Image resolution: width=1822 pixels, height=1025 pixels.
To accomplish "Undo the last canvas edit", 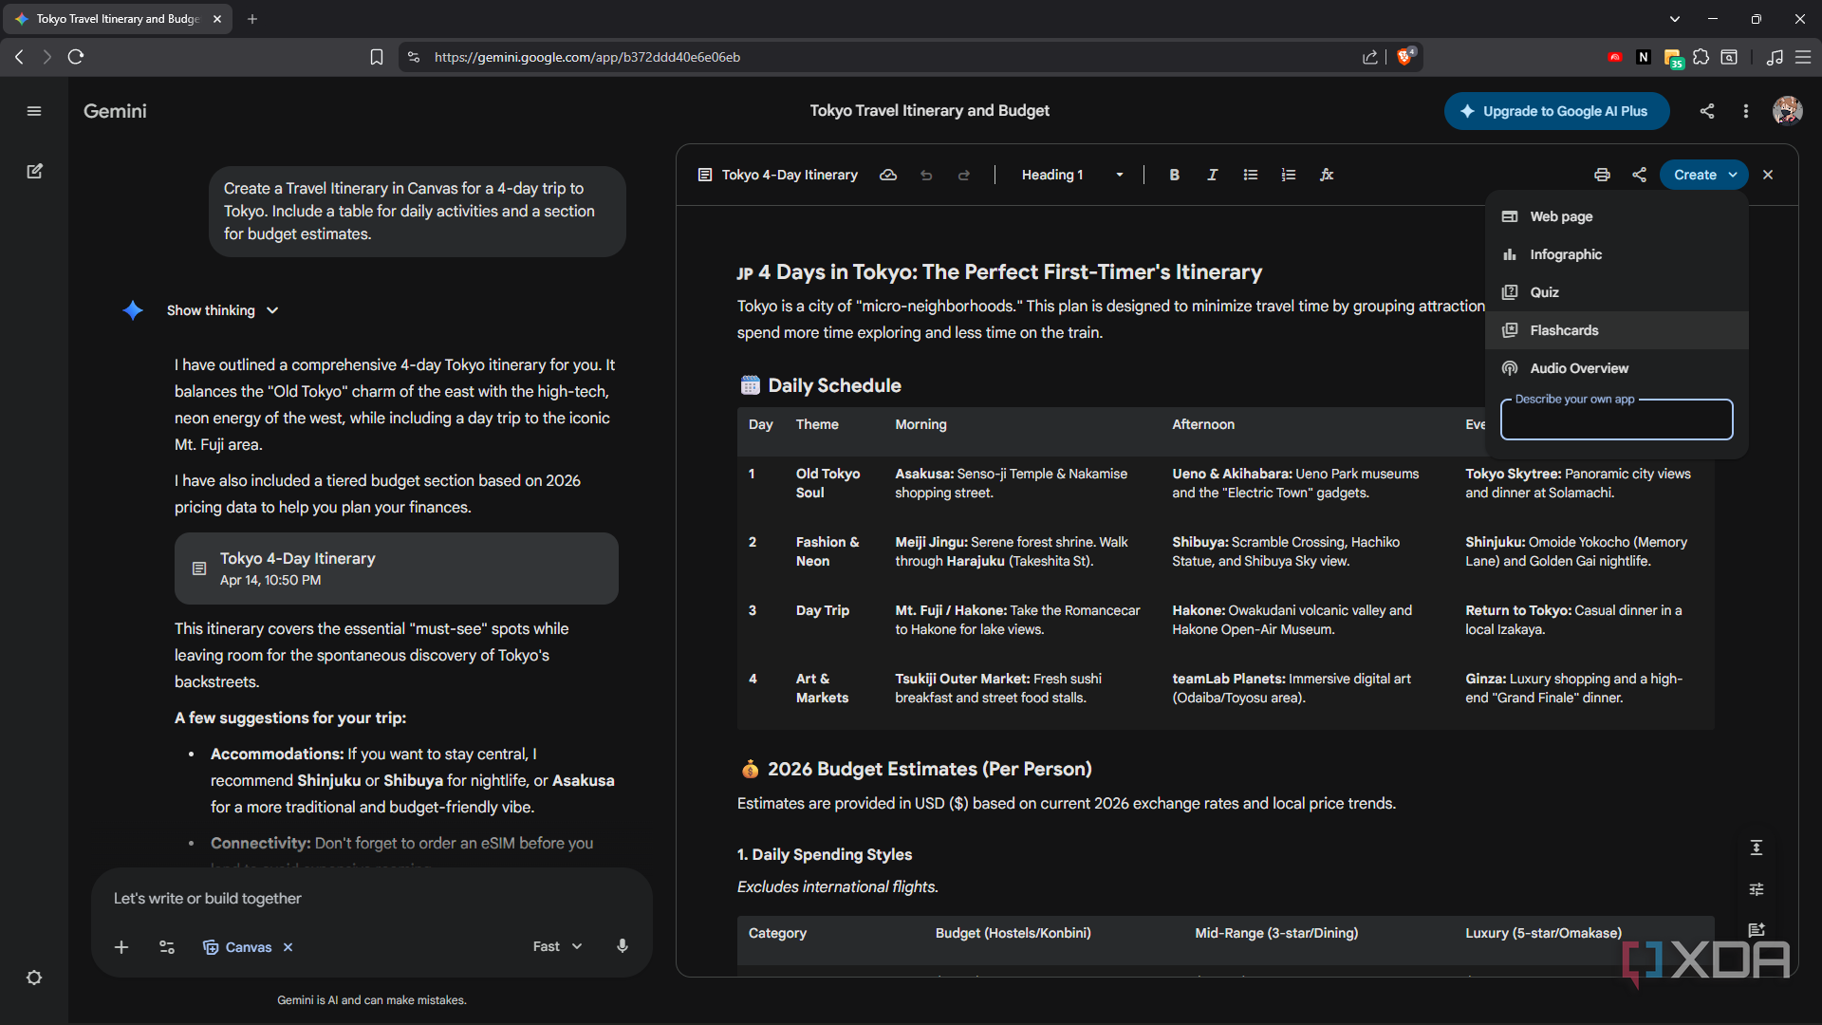I will (x=926, y=175).
